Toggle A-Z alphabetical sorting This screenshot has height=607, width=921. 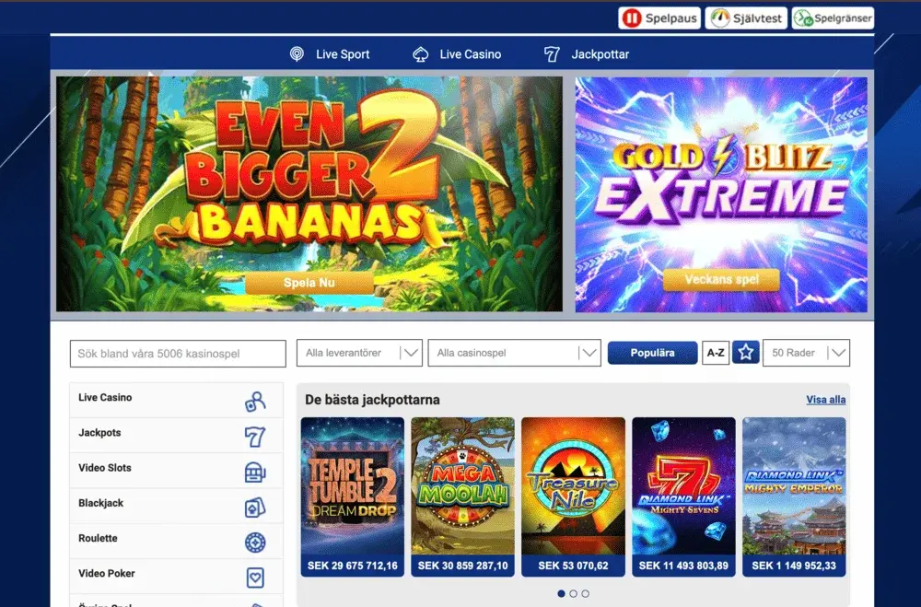coord(716,353)
